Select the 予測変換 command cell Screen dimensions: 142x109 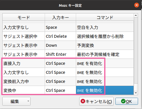[x=105, y=45]
